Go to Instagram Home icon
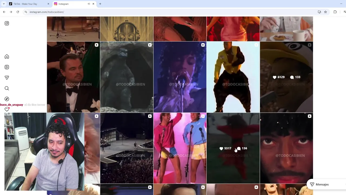Screen dimensions: 346x195 point(7,57)
